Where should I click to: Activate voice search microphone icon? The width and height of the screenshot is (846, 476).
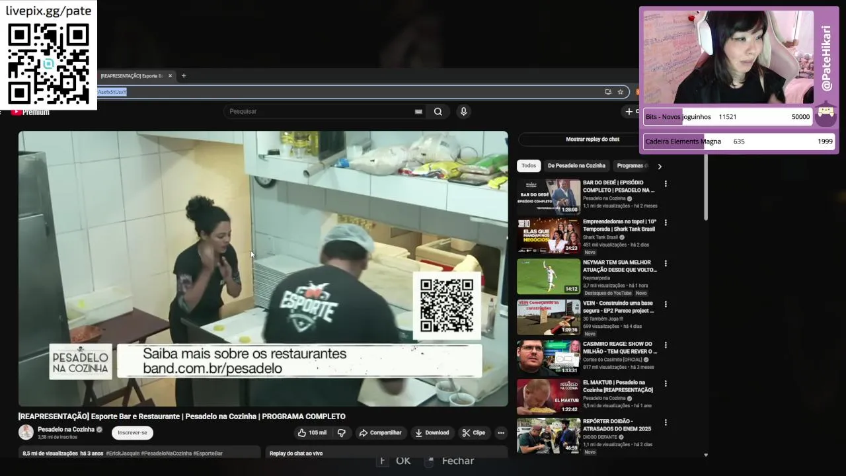[463, 112]
